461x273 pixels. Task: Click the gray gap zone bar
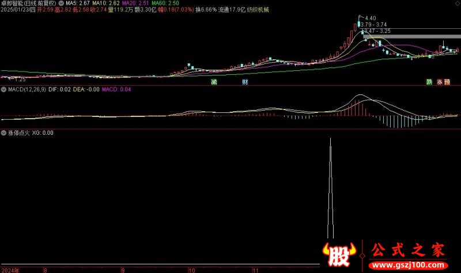coord(412,37)
